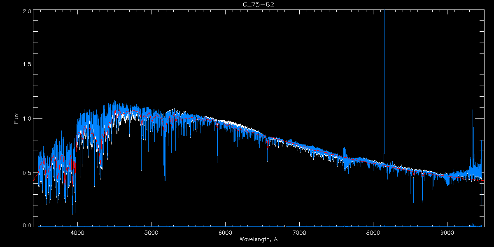Click the 8000 wavelength tick label
The image size is (494, 247).
click(373, 233)
